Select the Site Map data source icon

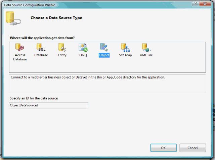(x=125, y=47)
